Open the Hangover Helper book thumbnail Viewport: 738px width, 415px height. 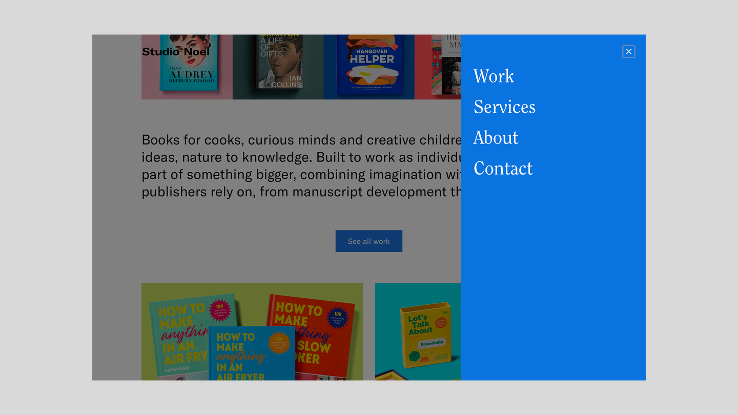pyautogui.click(x=369, y=67)
